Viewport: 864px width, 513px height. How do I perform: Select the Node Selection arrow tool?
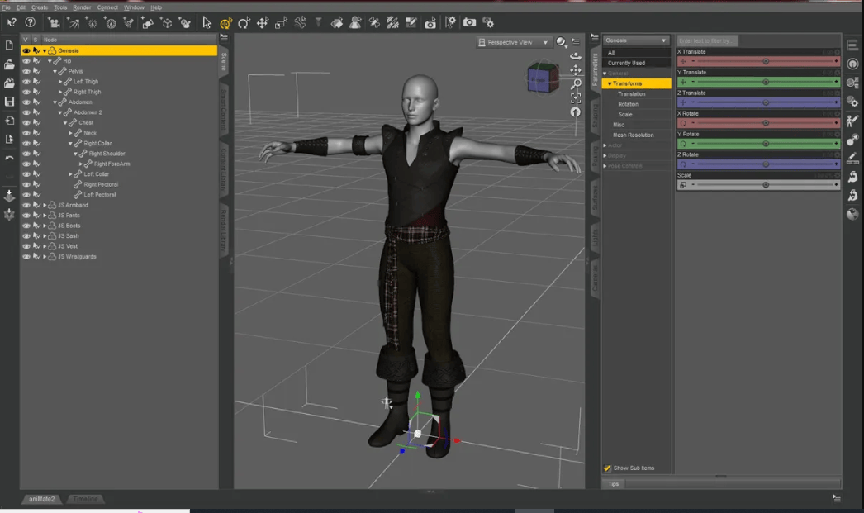pyautogui.click(x=207, y=22)
